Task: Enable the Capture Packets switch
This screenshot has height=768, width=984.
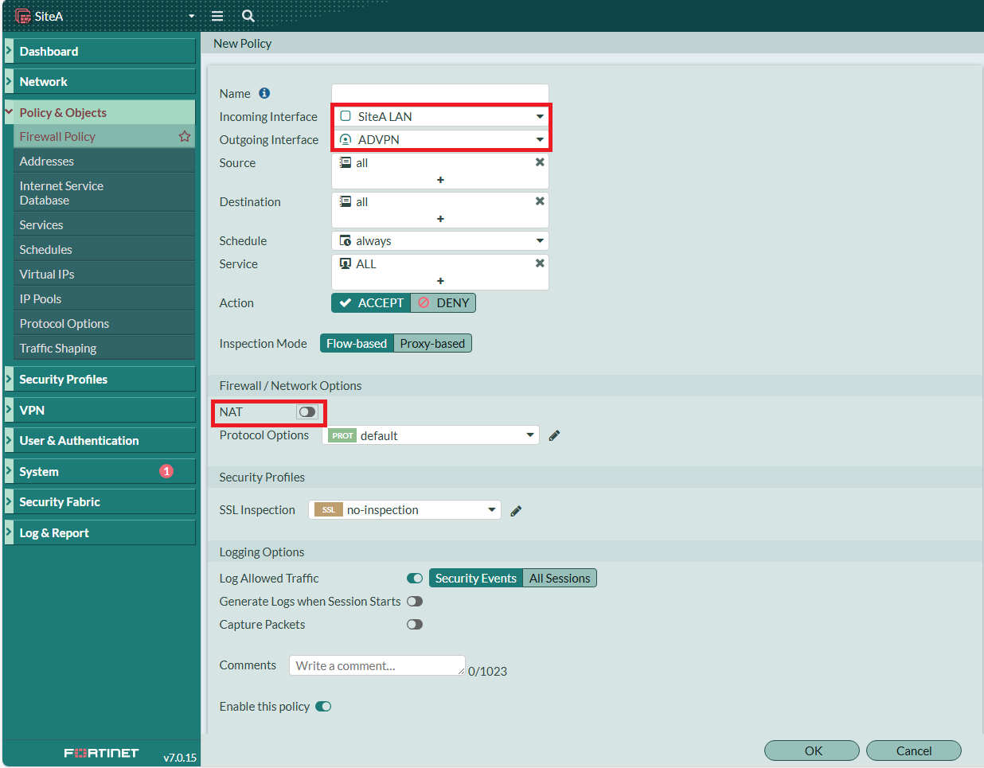Action: tap(415, 625)
